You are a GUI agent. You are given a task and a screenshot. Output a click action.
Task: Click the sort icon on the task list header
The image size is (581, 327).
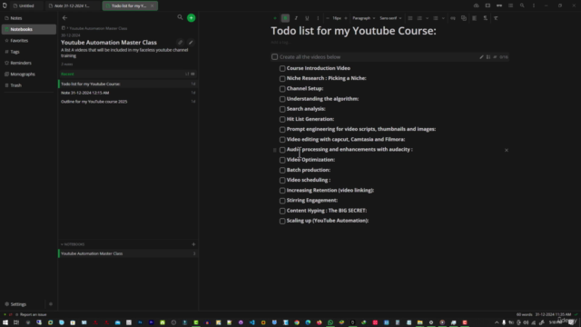click(488, 57)
